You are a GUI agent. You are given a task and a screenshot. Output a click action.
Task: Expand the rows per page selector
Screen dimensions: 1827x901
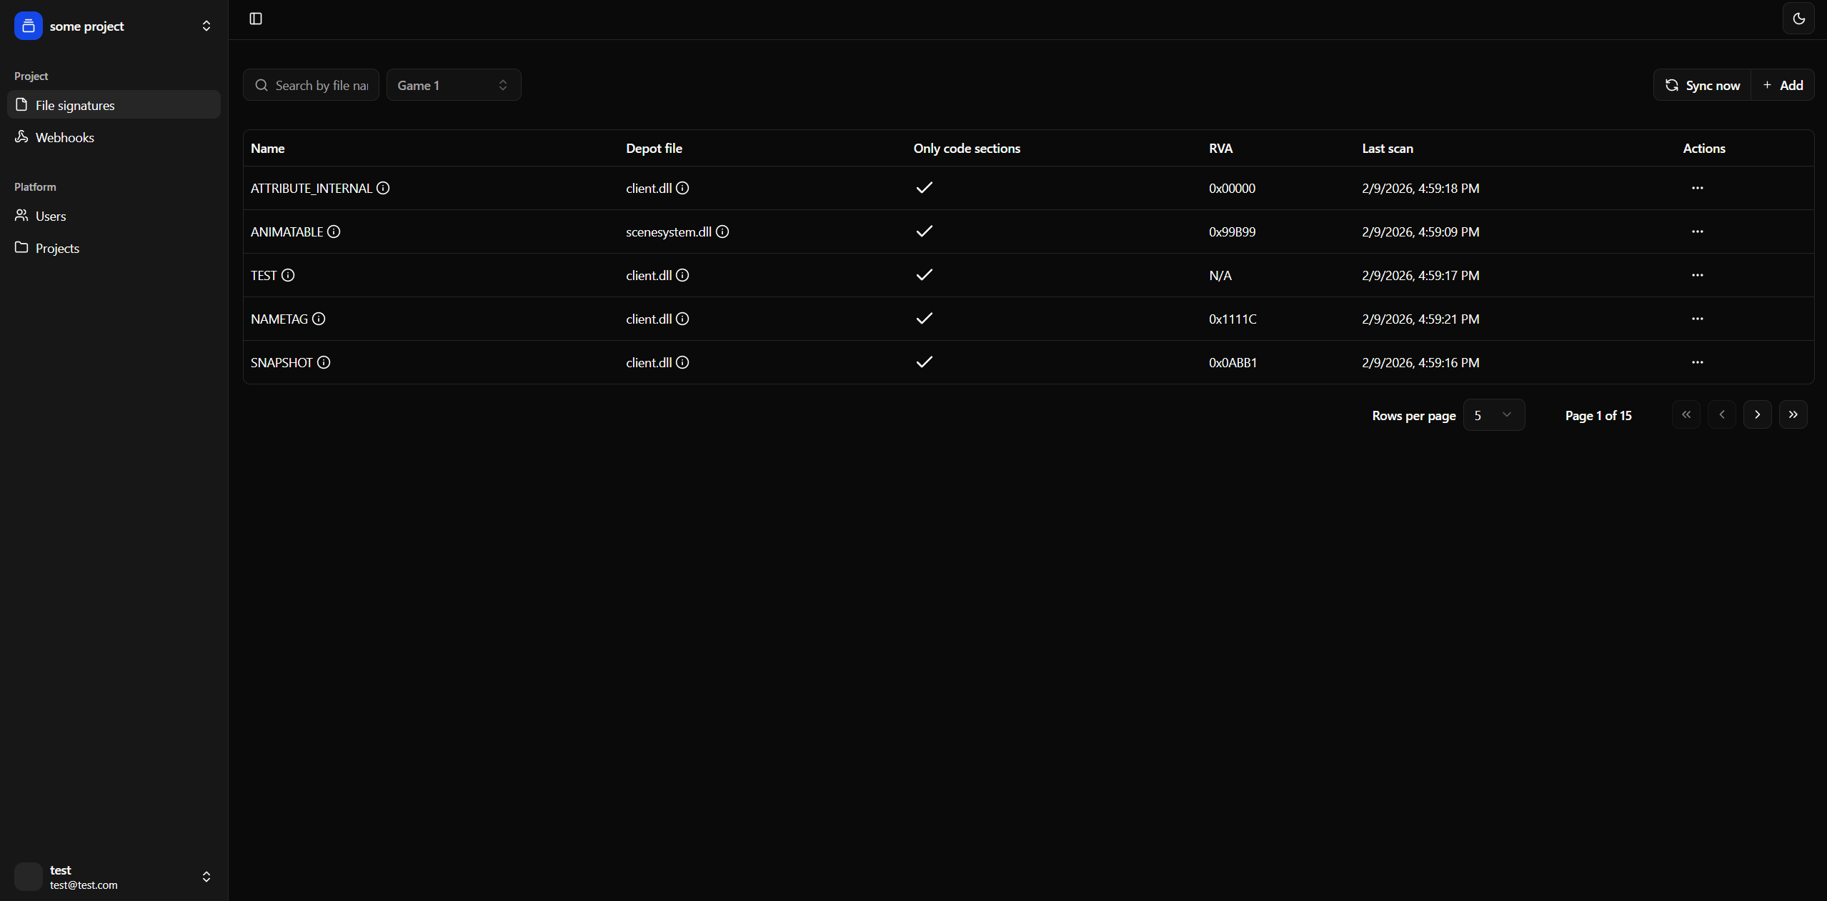[x=1493, y=415]
